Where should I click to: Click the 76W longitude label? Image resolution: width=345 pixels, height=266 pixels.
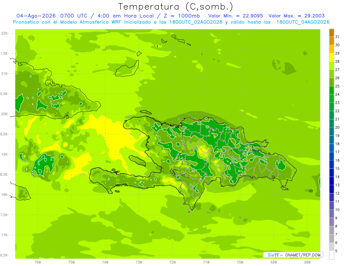38,262
